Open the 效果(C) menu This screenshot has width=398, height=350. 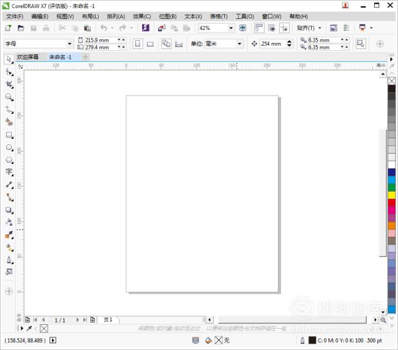pos(142,17)
